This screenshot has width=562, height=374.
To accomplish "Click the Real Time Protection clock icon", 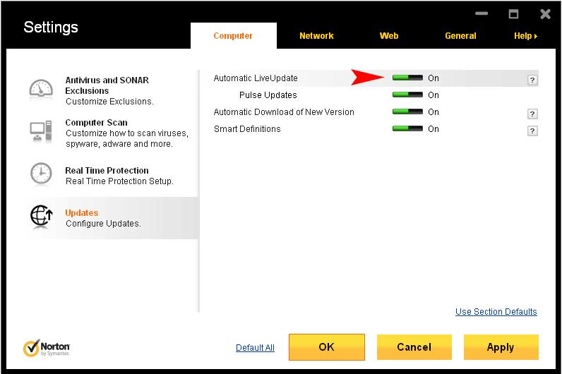I will coord(41,174).
